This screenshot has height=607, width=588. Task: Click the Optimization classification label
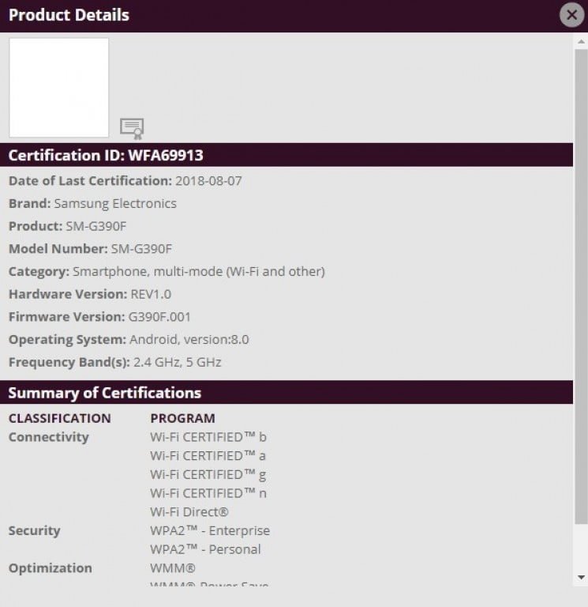51,568
